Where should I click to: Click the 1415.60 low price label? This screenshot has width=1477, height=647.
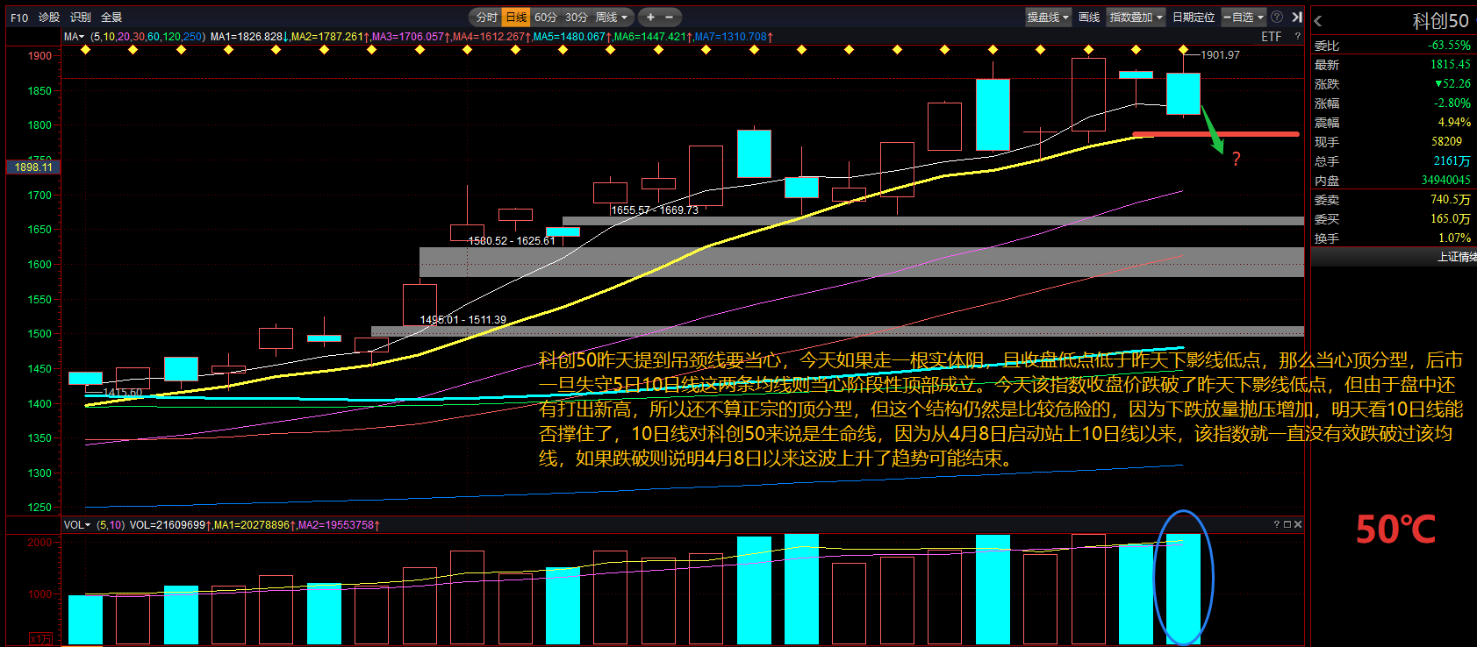click(122, 392)
